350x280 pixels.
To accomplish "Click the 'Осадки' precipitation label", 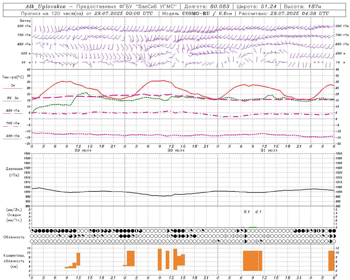I will click(x=14, y=215).
